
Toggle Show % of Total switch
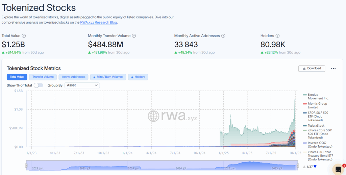tap(39, 85)
